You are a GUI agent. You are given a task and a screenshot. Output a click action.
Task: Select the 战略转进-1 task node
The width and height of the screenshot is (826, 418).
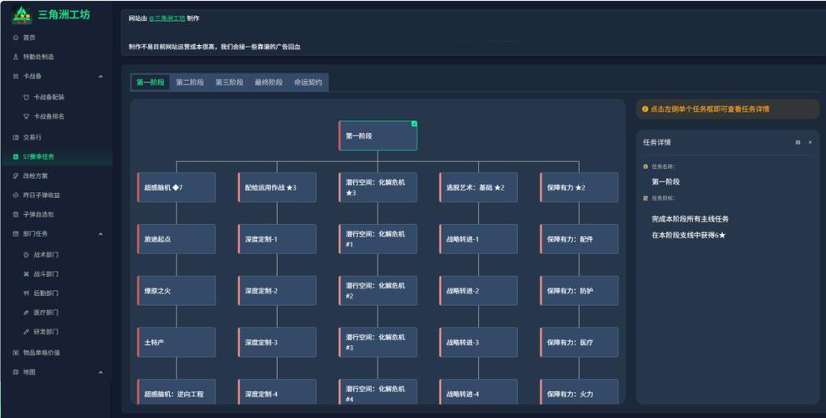479,239
